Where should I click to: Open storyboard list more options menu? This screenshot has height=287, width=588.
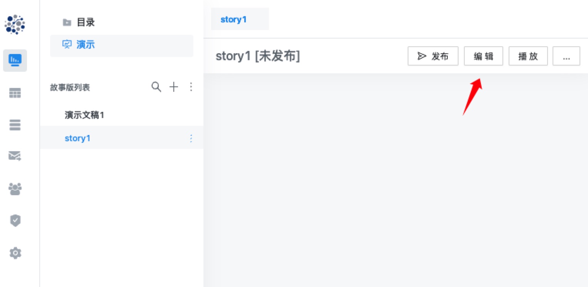tap(191, 87)
